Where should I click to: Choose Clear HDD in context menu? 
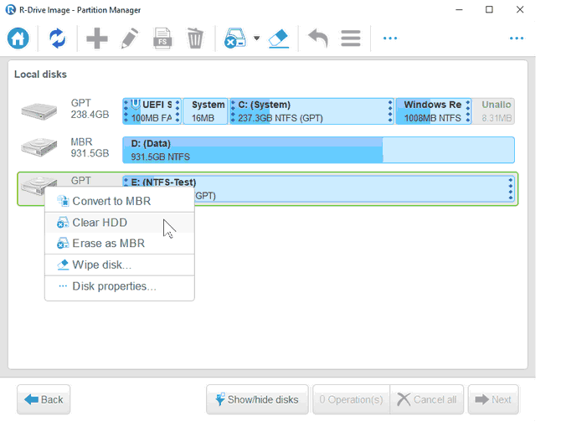(x=120, y=223)
